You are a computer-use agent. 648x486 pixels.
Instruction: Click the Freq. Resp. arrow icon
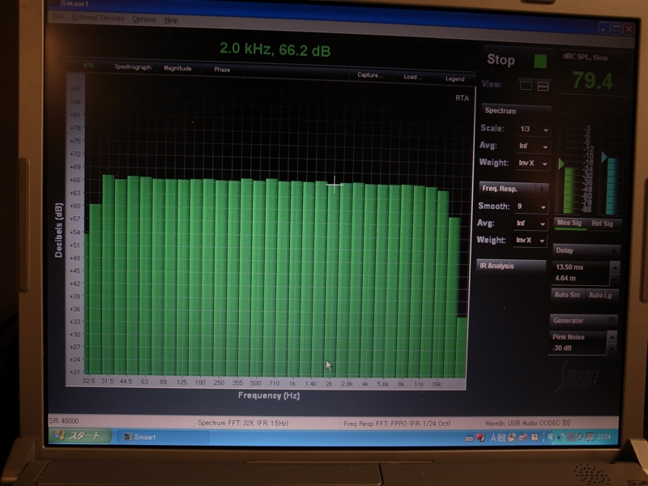tap(543, 188)
